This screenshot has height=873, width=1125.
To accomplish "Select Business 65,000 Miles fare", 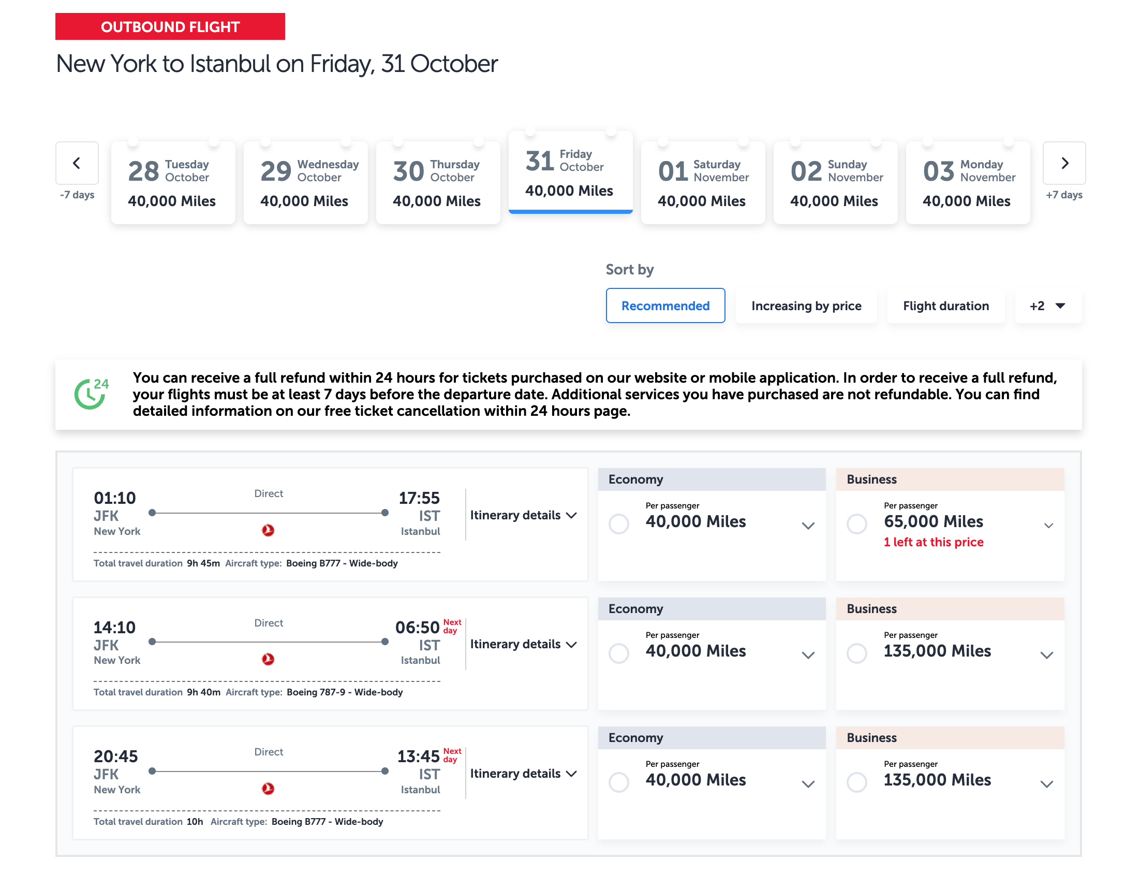I will [857, 524].
